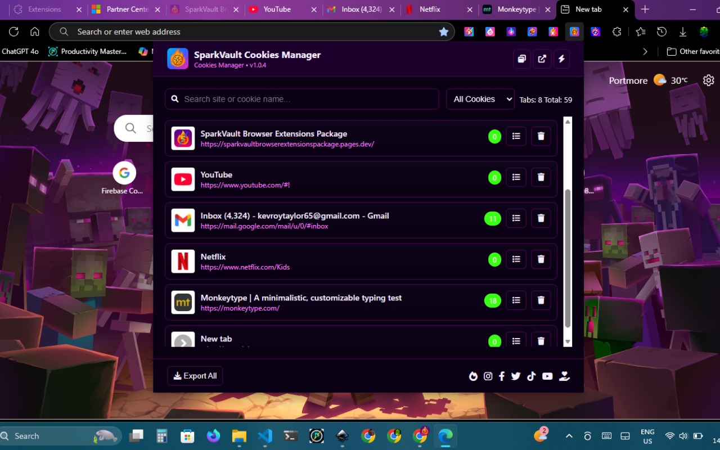This screenshot has height=450, width=720.
Task: Open the Downloads icon in toolbar
Action: pyautogui.click(x=683, y=32)
